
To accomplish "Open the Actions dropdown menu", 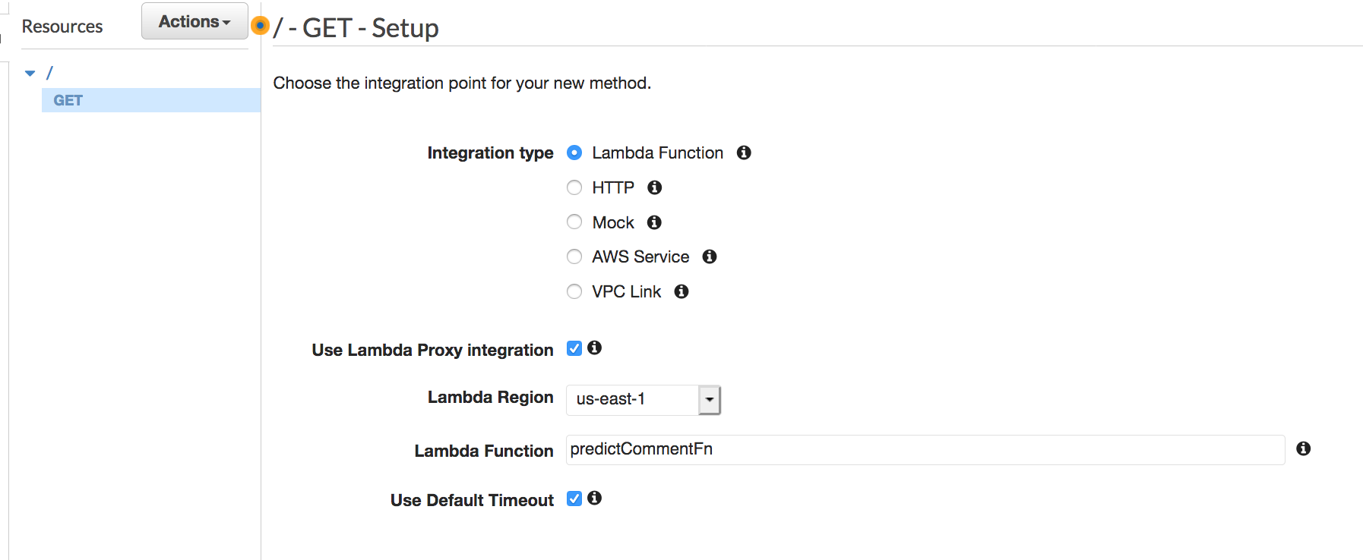I will 194,21.
